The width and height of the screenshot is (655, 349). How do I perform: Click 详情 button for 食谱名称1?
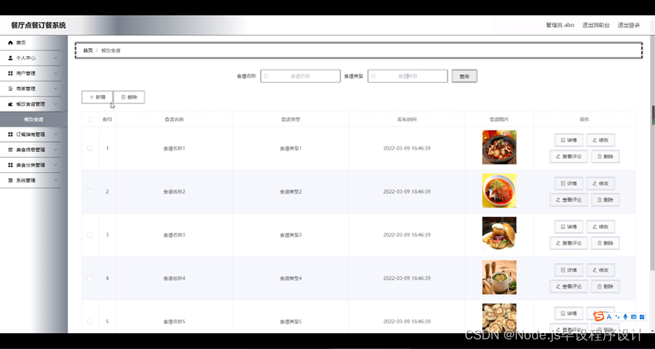pos(569,140)
